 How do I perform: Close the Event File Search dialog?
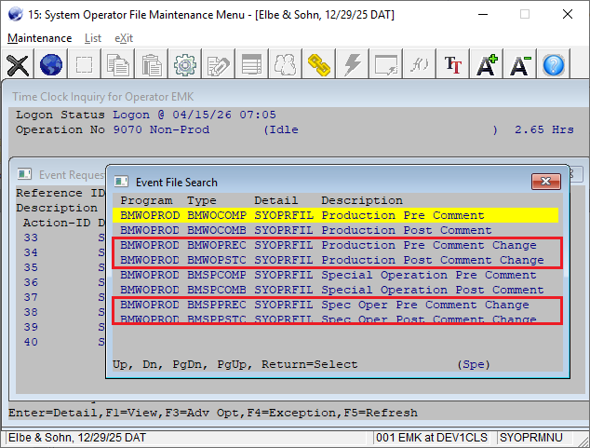pyautogui.click(x=544, y=182)
